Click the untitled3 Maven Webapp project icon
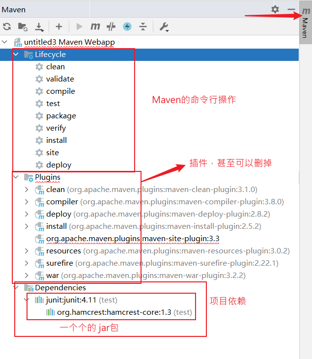Screen dimensions: 312x359 [x=18, y=42]
